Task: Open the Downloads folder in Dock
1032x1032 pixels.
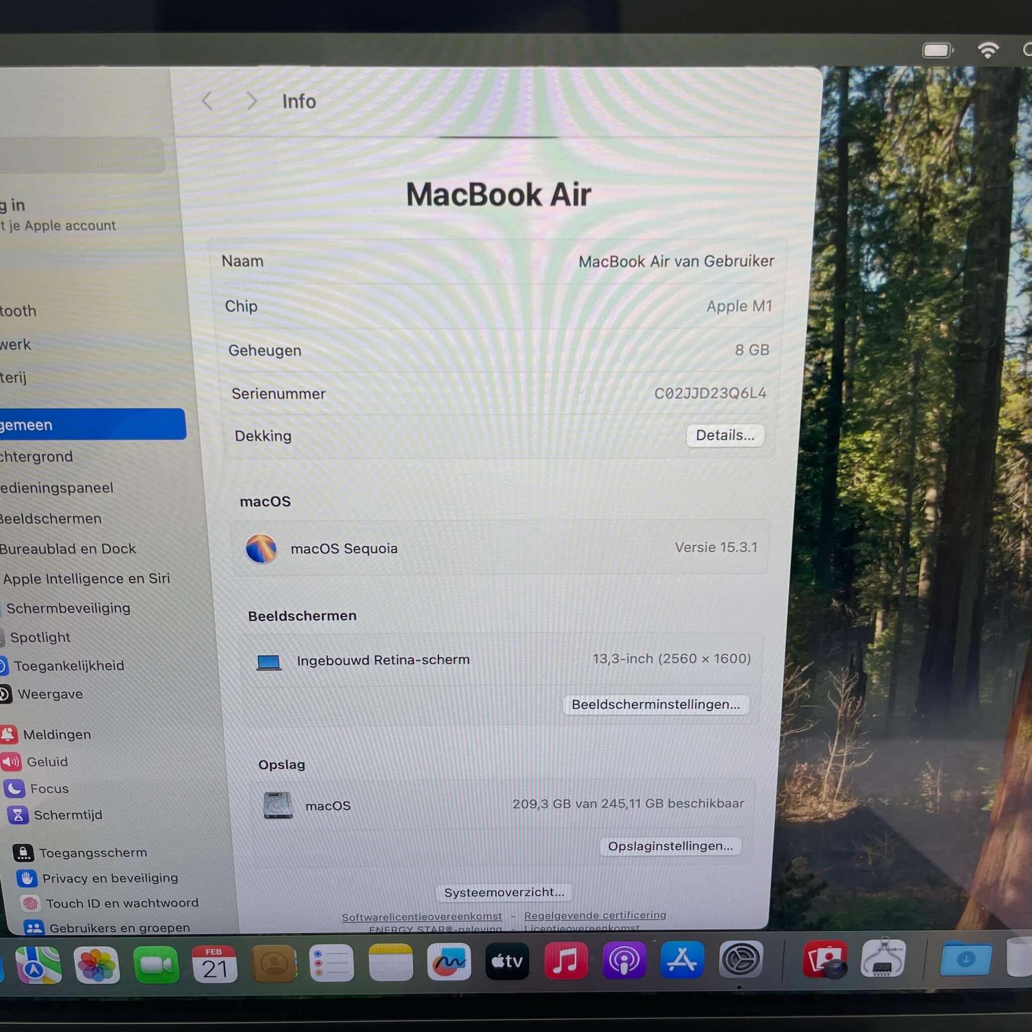Action: (966, 958)
